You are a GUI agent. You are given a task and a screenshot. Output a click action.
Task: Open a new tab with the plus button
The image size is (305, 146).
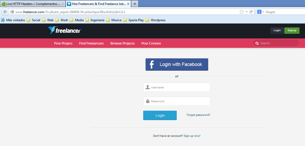click(x=135, y=4)
